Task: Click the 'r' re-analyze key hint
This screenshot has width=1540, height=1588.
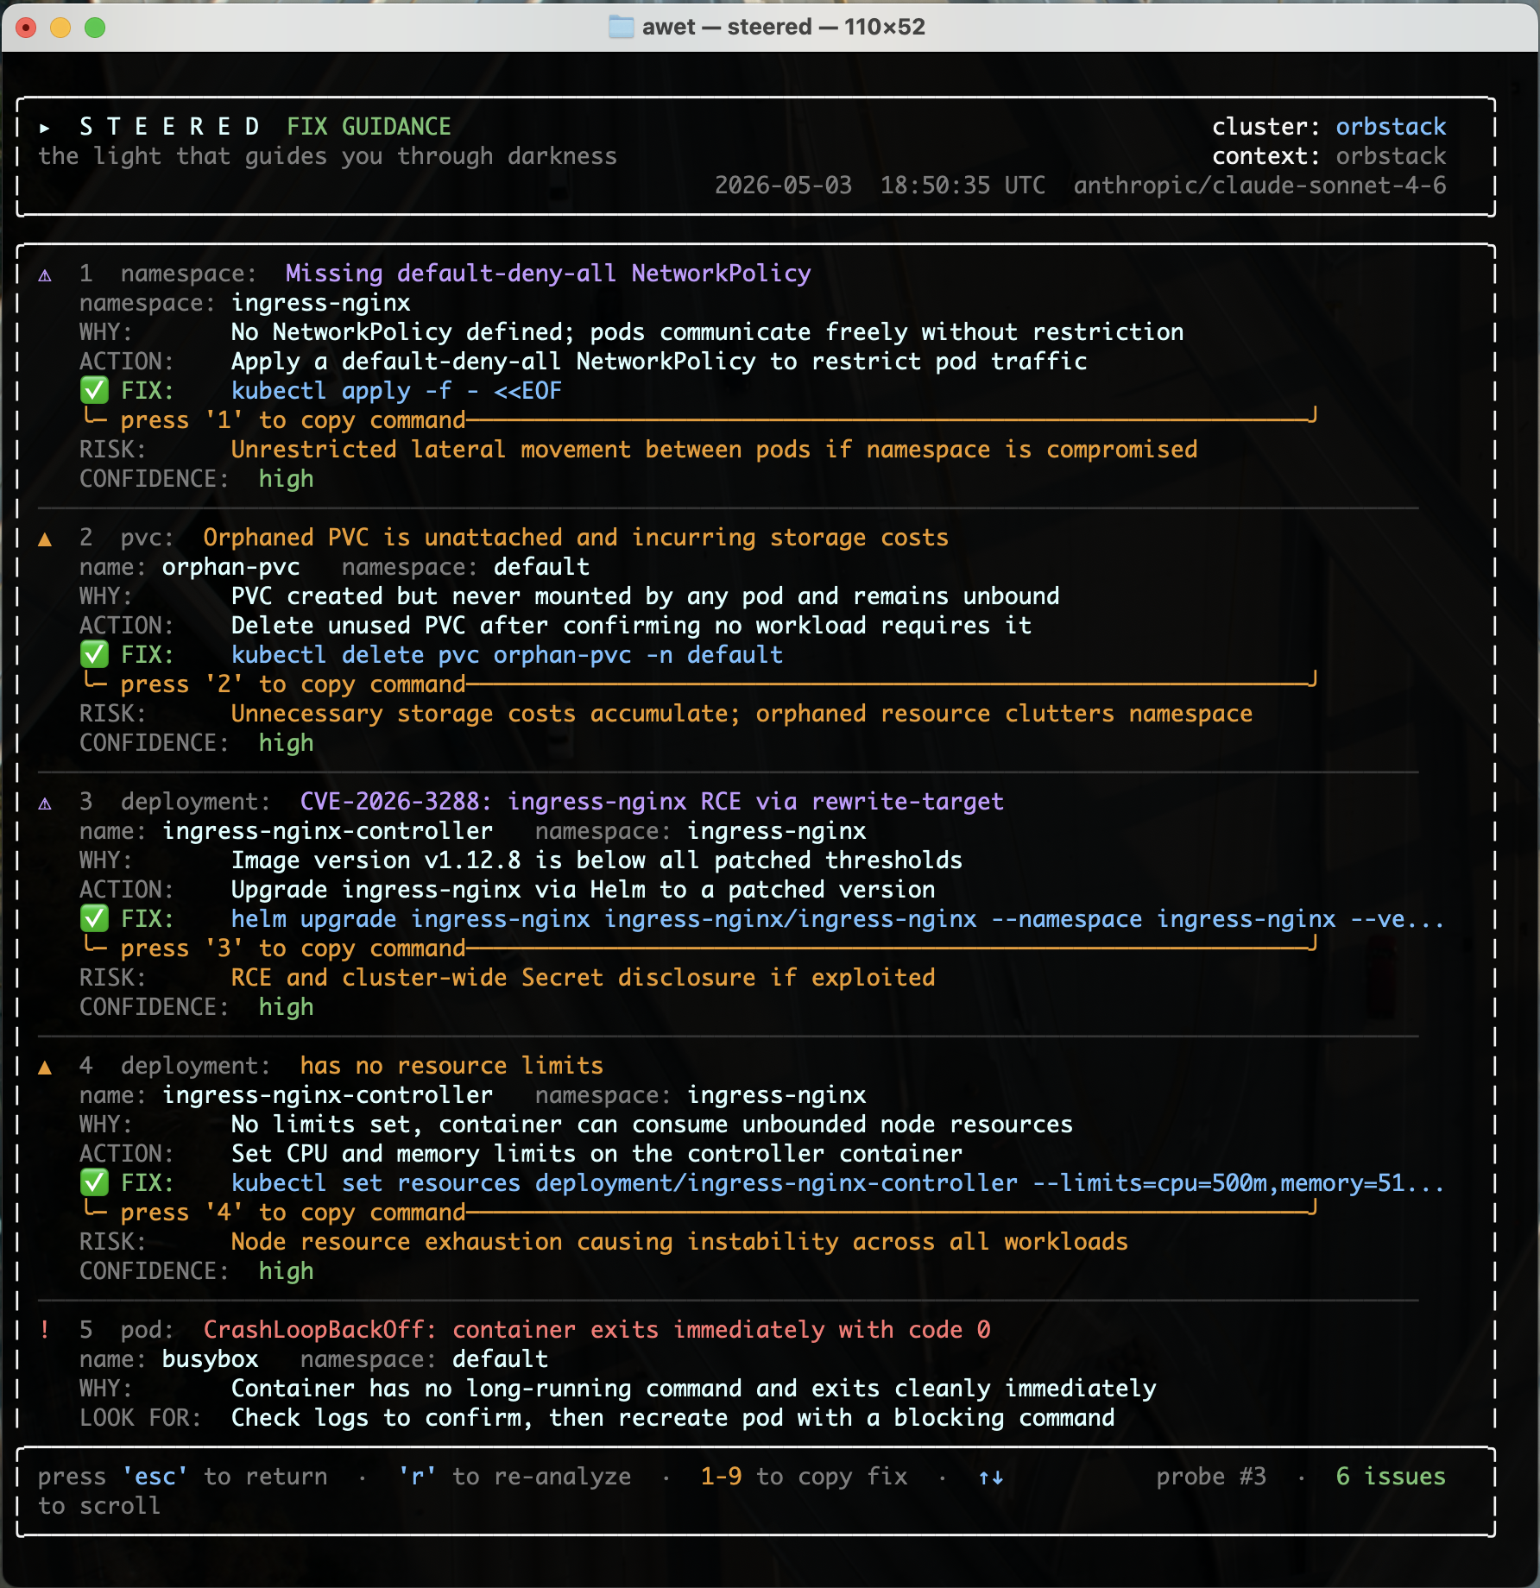Action: click(417, 1477)
